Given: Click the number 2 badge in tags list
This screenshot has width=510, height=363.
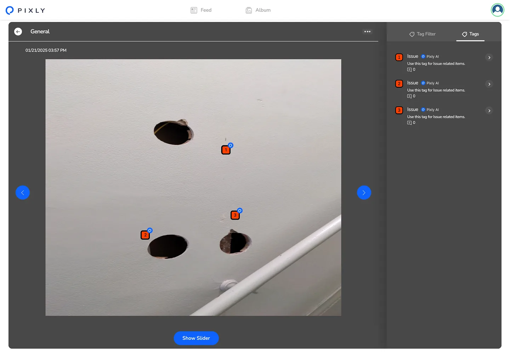Looking at the screenshot, I should coord(399,84).
